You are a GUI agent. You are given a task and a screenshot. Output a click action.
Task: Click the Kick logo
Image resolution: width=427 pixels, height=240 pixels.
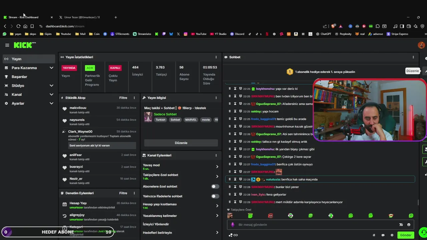coord(25,45)
